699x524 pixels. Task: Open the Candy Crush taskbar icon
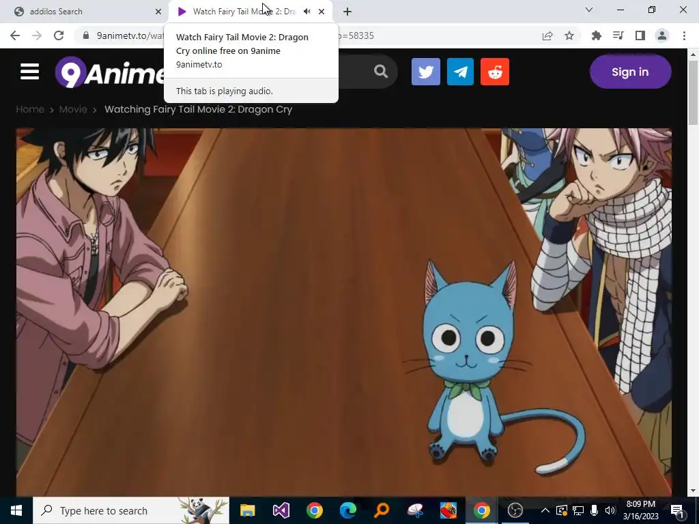tap(448, 510)
